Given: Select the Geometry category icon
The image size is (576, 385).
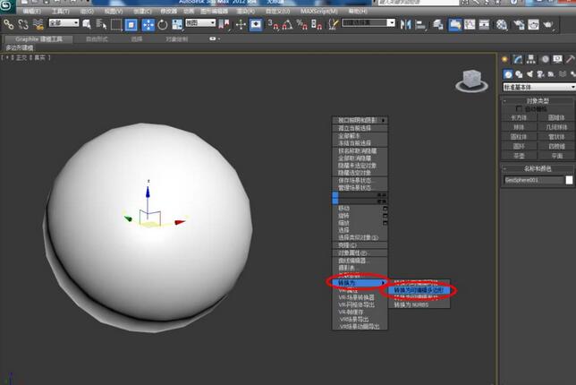Looking at the screenshot, I should 507,73.
